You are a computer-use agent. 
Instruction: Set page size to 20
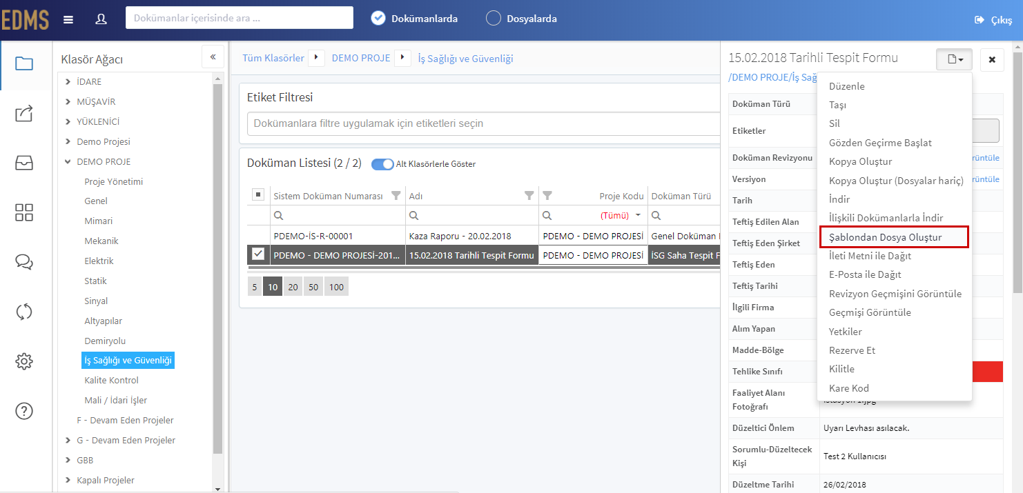[293, 287]
